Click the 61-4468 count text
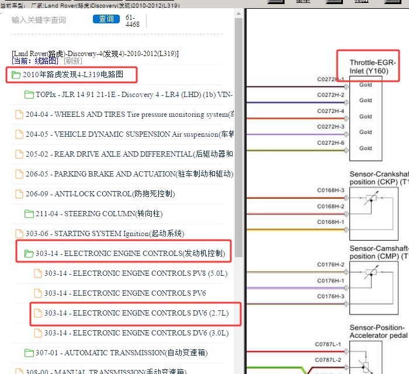 tap(132, 21)
